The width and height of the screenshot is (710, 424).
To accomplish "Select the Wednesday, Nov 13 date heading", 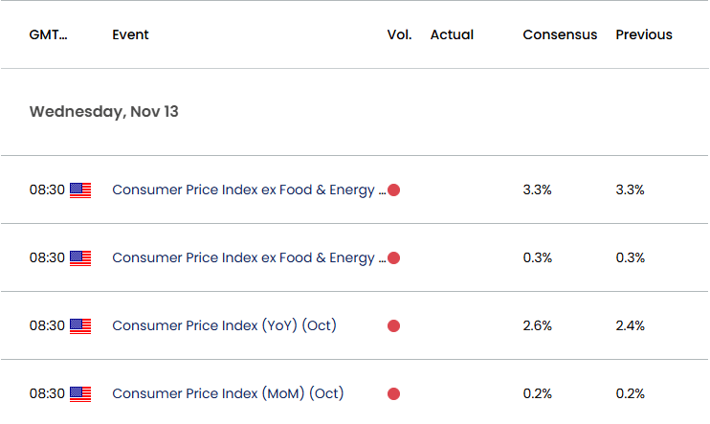I will tap(104, 111).
